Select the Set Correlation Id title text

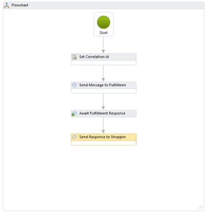pyautogui.click(x=94, y=57)
